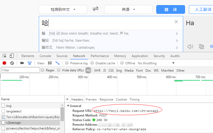This screenshot has width=213, height=133.
Task: Open arrow for 哈哈 suggestion
Action: [x=177, y=41]
